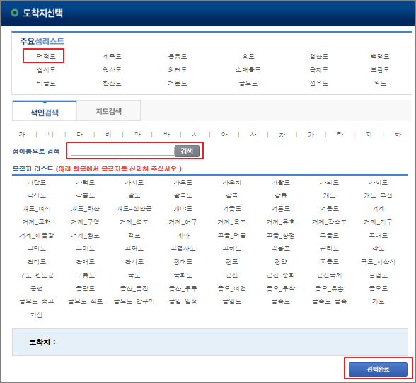This screenshot has height=383, width=416.
Task: Select 개도_모전 in the destination list
Action: [378, 195]
